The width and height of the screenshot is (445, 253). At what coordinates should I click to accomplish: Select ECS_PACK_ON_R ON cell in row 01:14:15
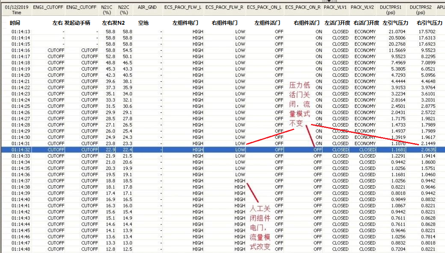[319, 44]
